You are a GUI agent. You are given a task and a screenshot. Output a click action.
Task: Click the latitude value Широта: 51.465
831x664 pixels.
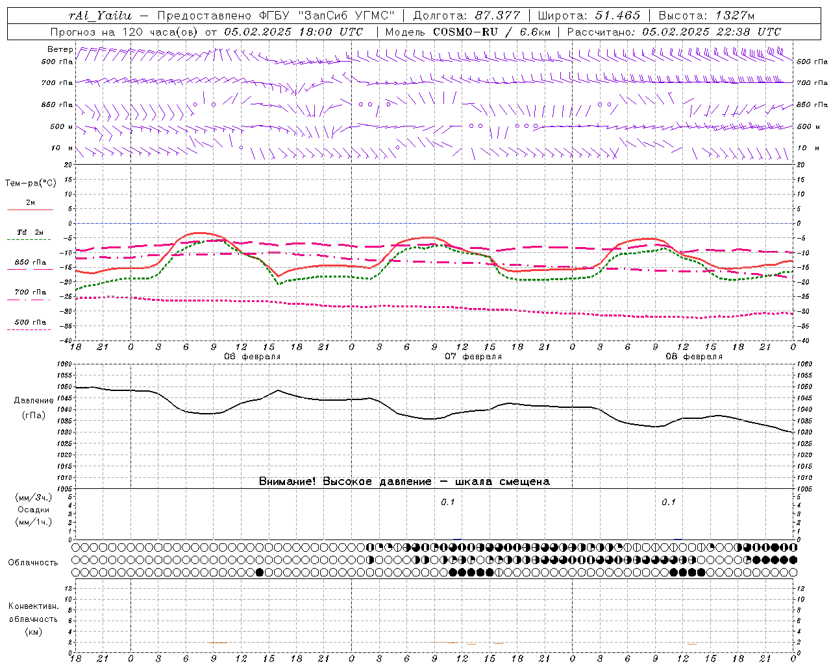[x=589, y=16]
